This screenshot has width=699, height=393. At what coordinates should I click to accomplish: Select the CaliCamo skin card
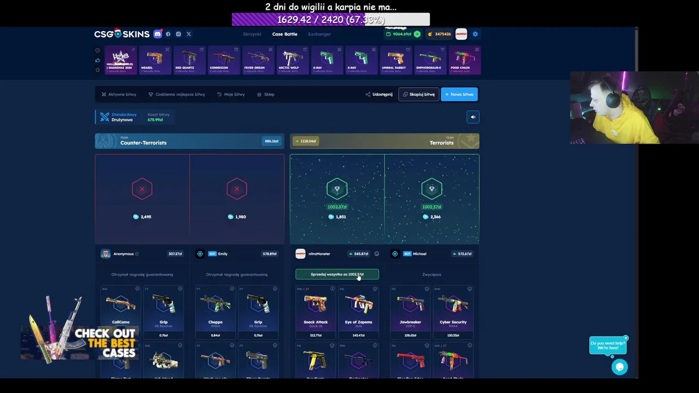[121, 312]
